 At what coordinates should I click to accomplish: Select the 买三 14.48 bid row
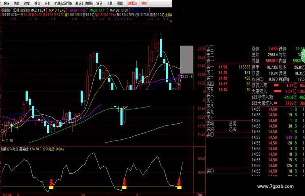[x=228, y=78]
